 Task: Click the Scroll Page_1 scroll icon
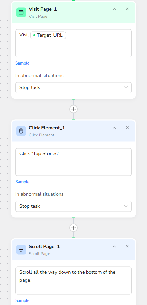tap(21, 250)
